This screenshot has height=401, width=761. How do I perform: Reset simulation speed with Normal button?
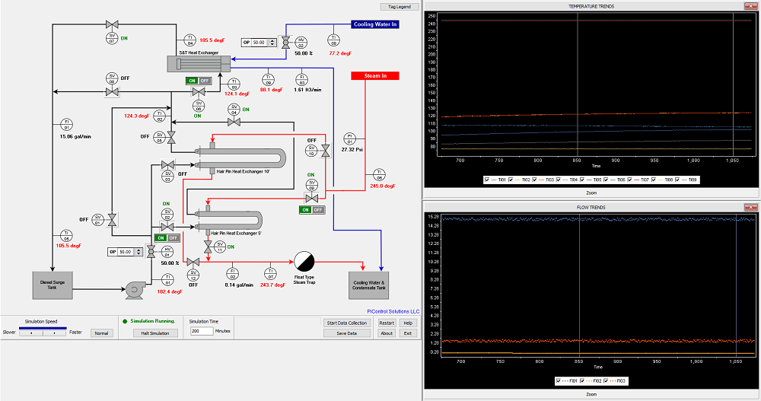[101, 333]
